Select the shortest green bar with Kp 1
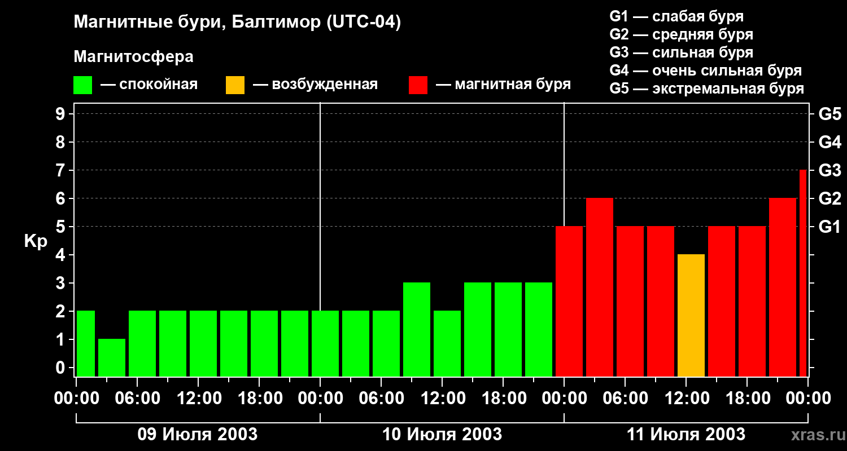Image resolution: width=847 pixels, height=451 pixels. click(112, 357)
